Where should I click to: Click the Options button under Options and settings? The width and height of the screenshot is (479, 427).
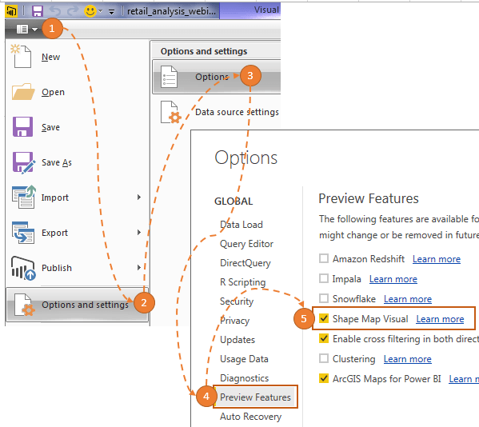(216, 77)
